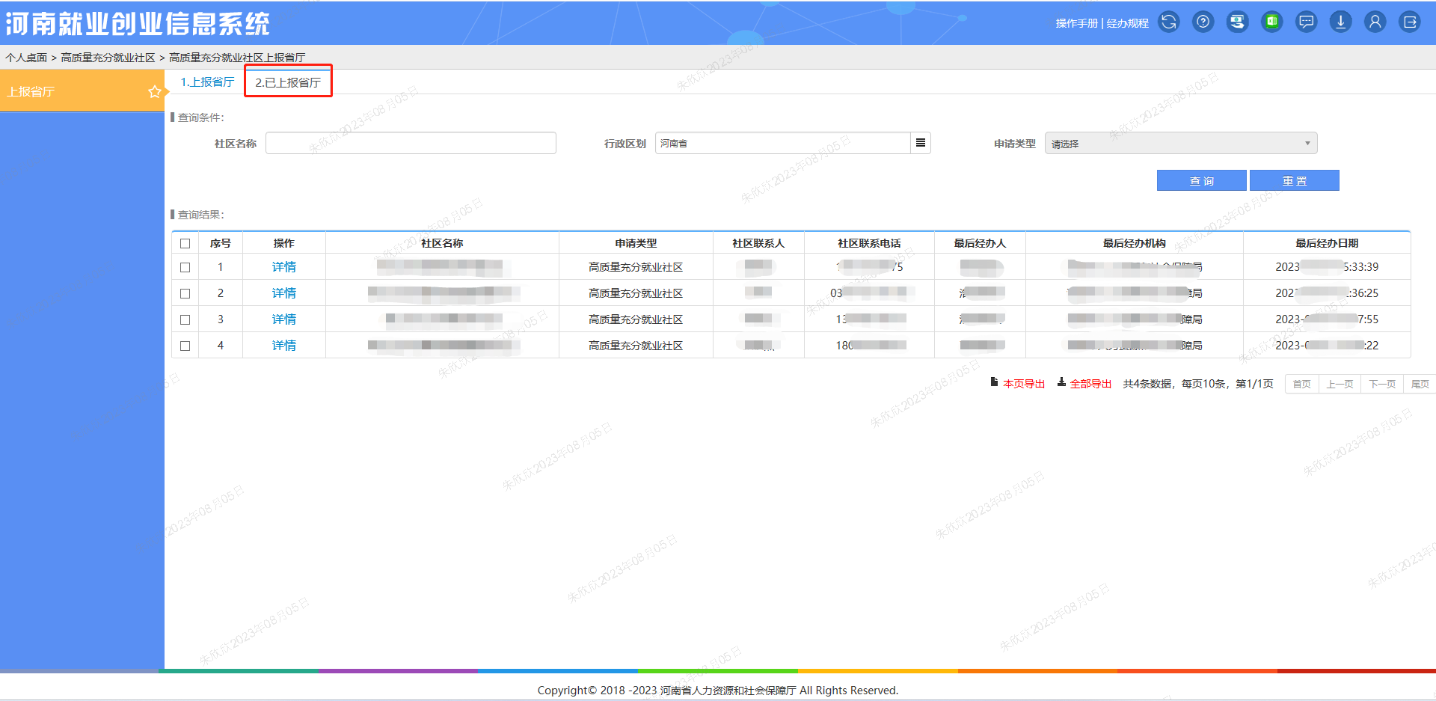Screen dimensions: 1436x701
Task: Expand the 行政区划 selection list icon
Action: tap(920, 143)
